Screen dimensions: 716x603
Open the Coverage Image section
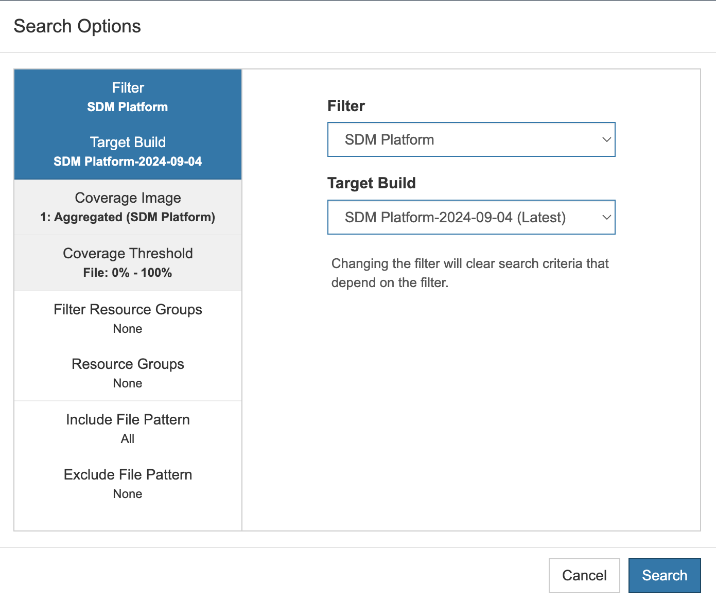[128, 207]
